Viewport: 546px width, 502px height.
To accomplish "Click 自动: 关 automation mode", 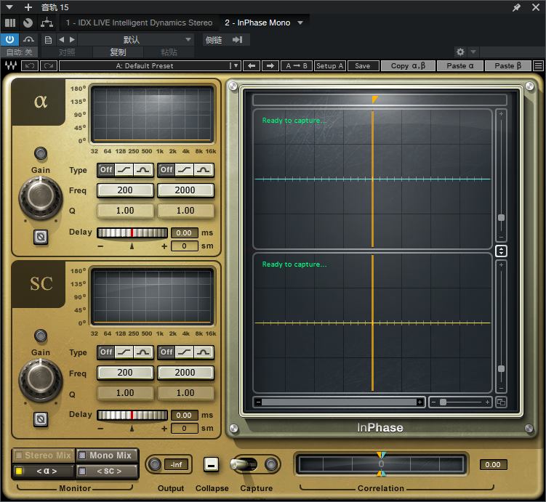I will pyautogui.click(x=20, y=52).
